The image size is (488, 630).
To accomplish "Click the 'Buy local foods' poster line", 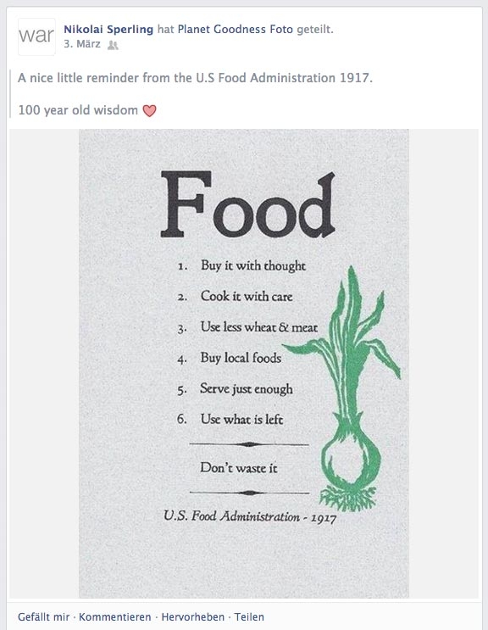I will tap(241, 358).
